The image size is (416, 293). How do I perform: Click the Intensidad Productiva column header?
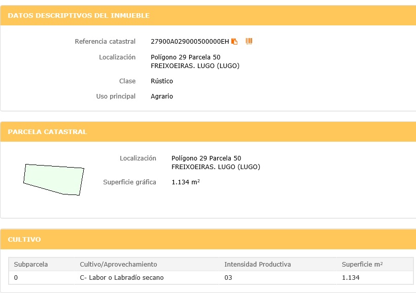(257, 265)
